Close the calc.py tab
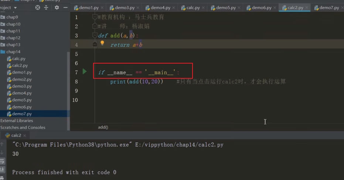Screen dimensions: 344x180 point(203,8)
